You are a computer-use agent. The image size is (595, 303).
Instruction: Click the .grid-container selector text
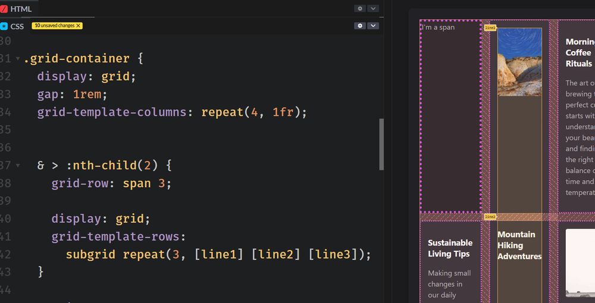76,59
